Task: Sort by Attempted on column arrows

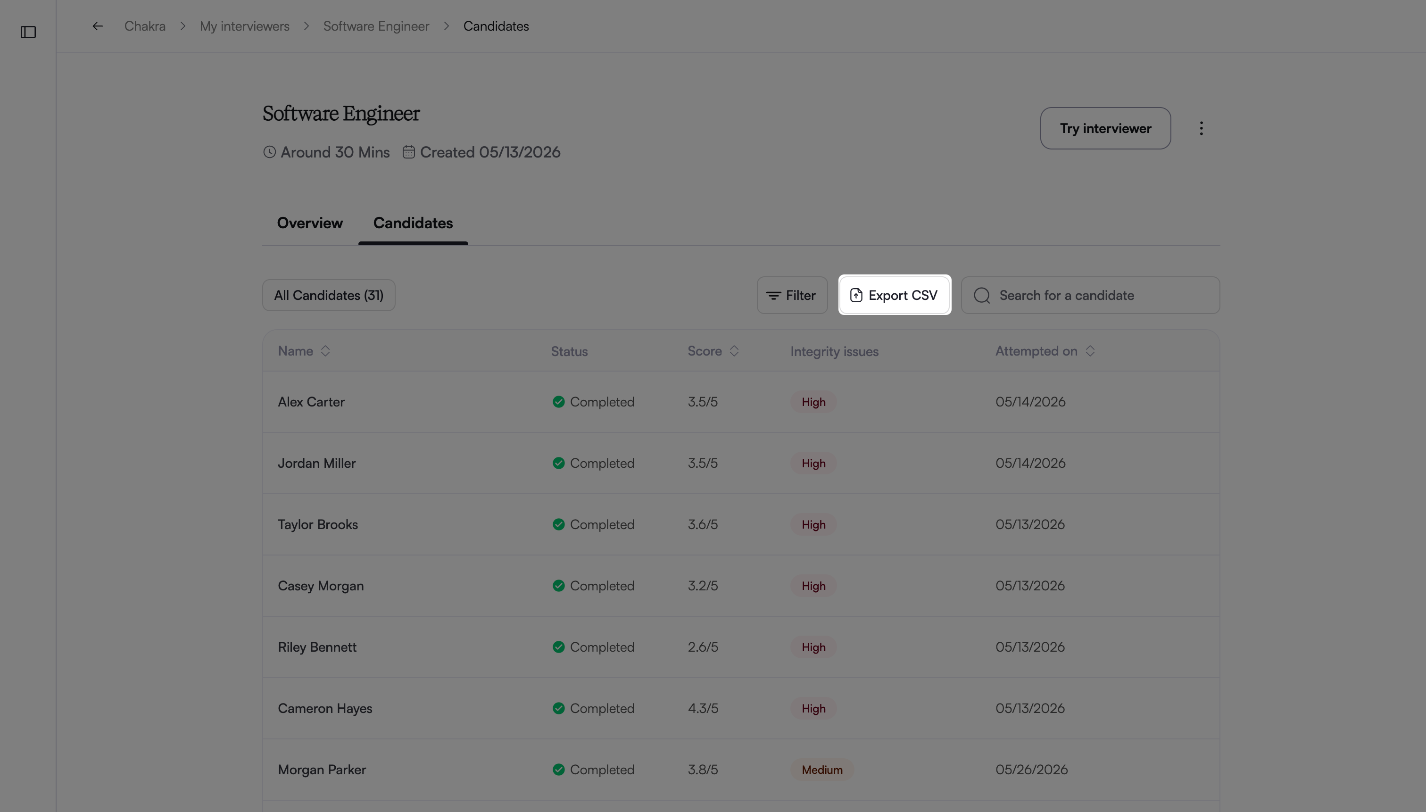Action: [1089, 351]
